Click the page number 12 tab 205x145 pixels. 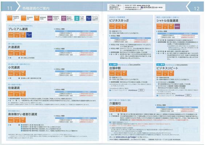(197, 9)
